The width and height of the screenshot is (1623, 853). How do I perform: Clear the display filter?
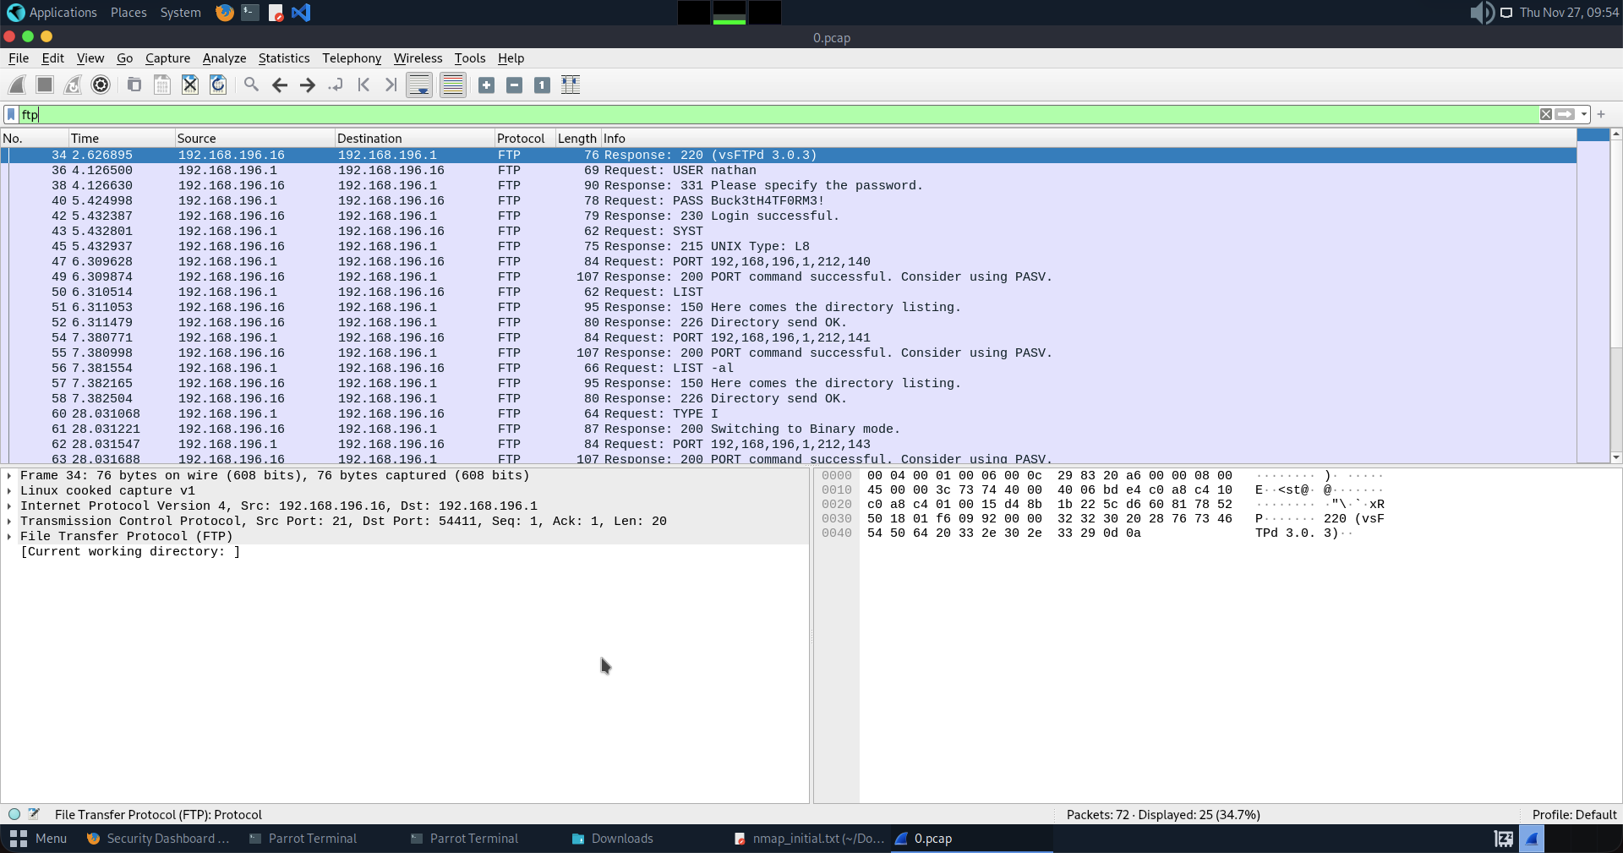tap(1545, 114)
